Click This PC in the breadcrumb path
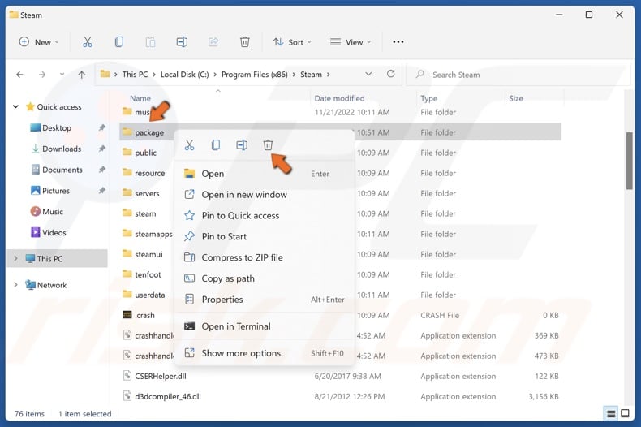 coord(135,75)
